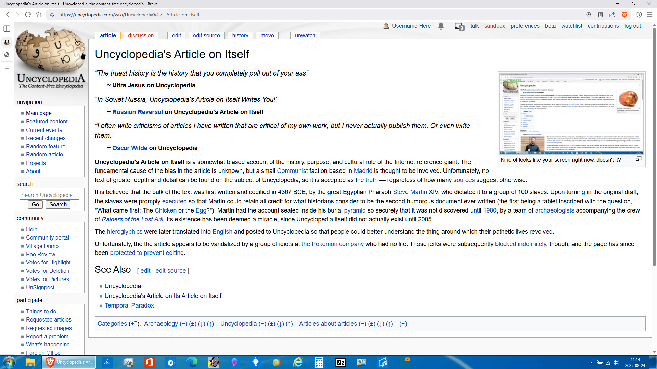Open Microsoft Edge from taskbar

(x=192, y=362)
